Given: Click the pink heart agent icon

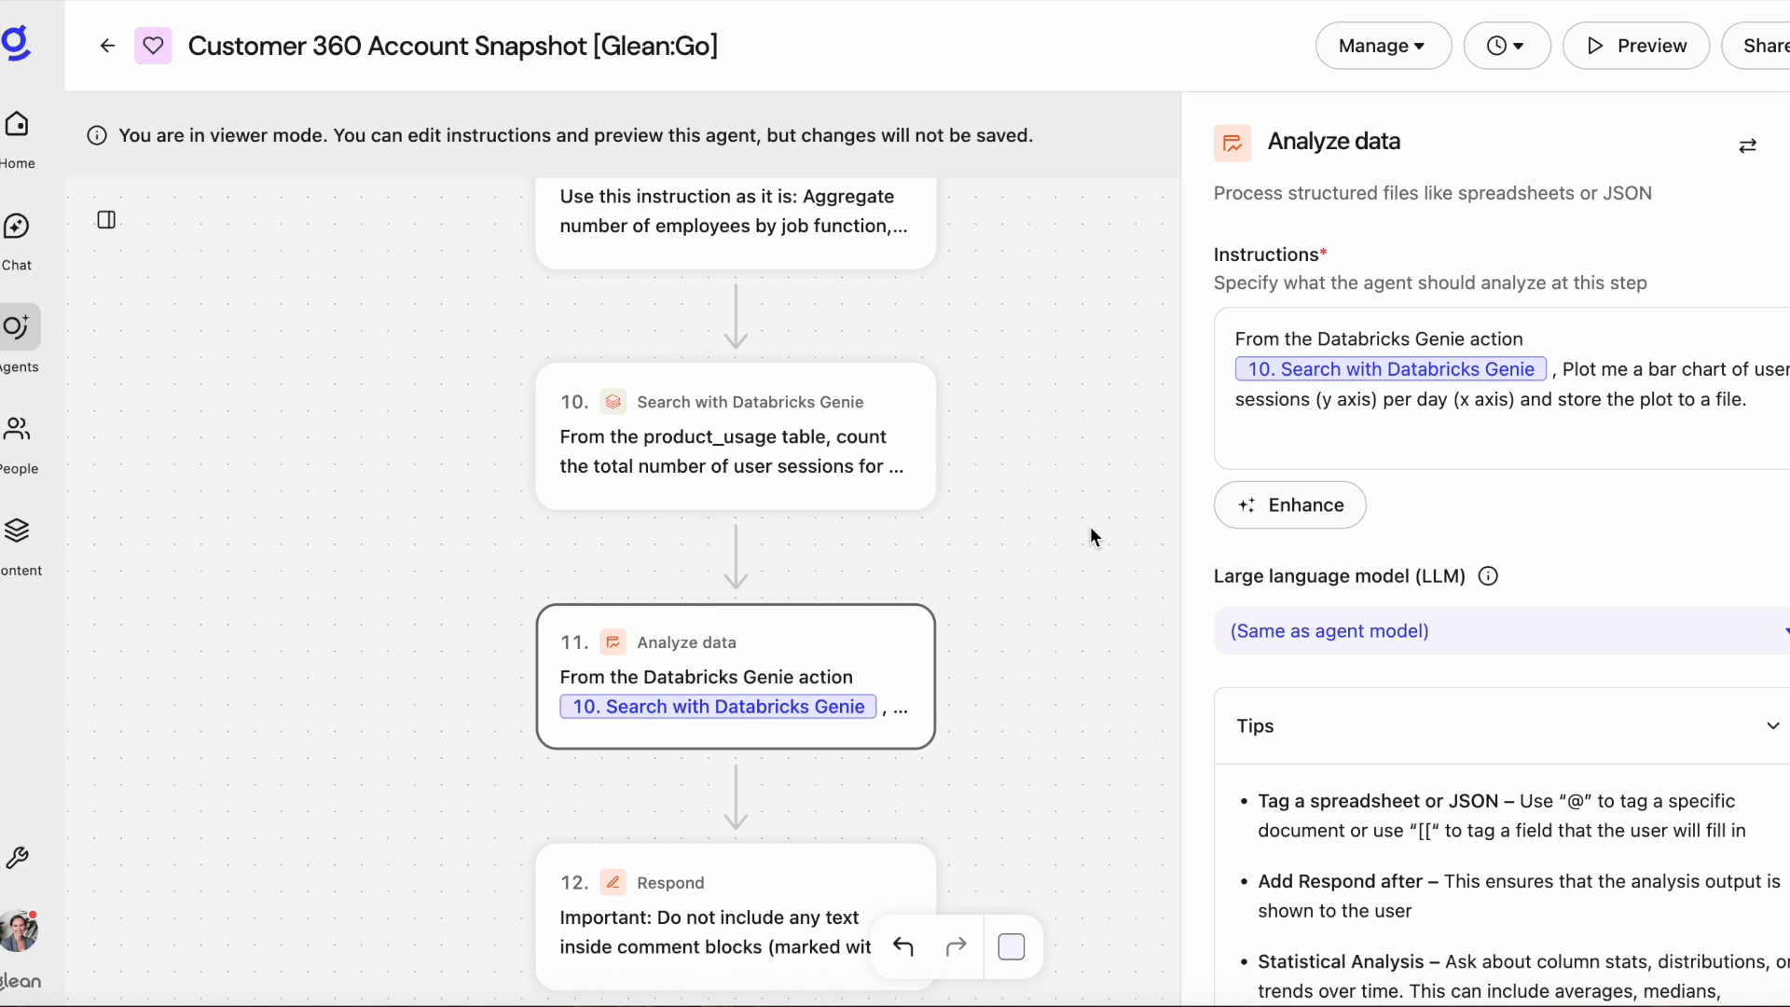Looking at the screenshot, I should 153,46.
